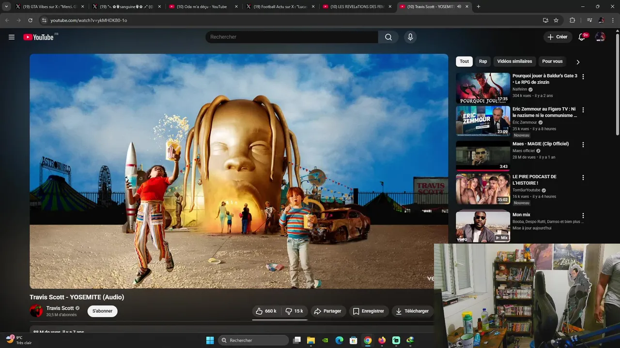
Task: Show more filter chips with right arrow
Action: click(578, 62)
